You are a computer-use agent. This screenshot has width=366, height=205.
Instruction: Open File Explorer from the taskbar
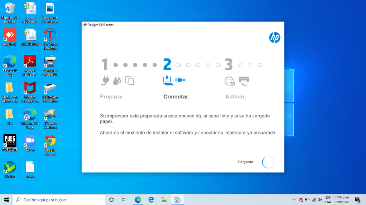164,200
